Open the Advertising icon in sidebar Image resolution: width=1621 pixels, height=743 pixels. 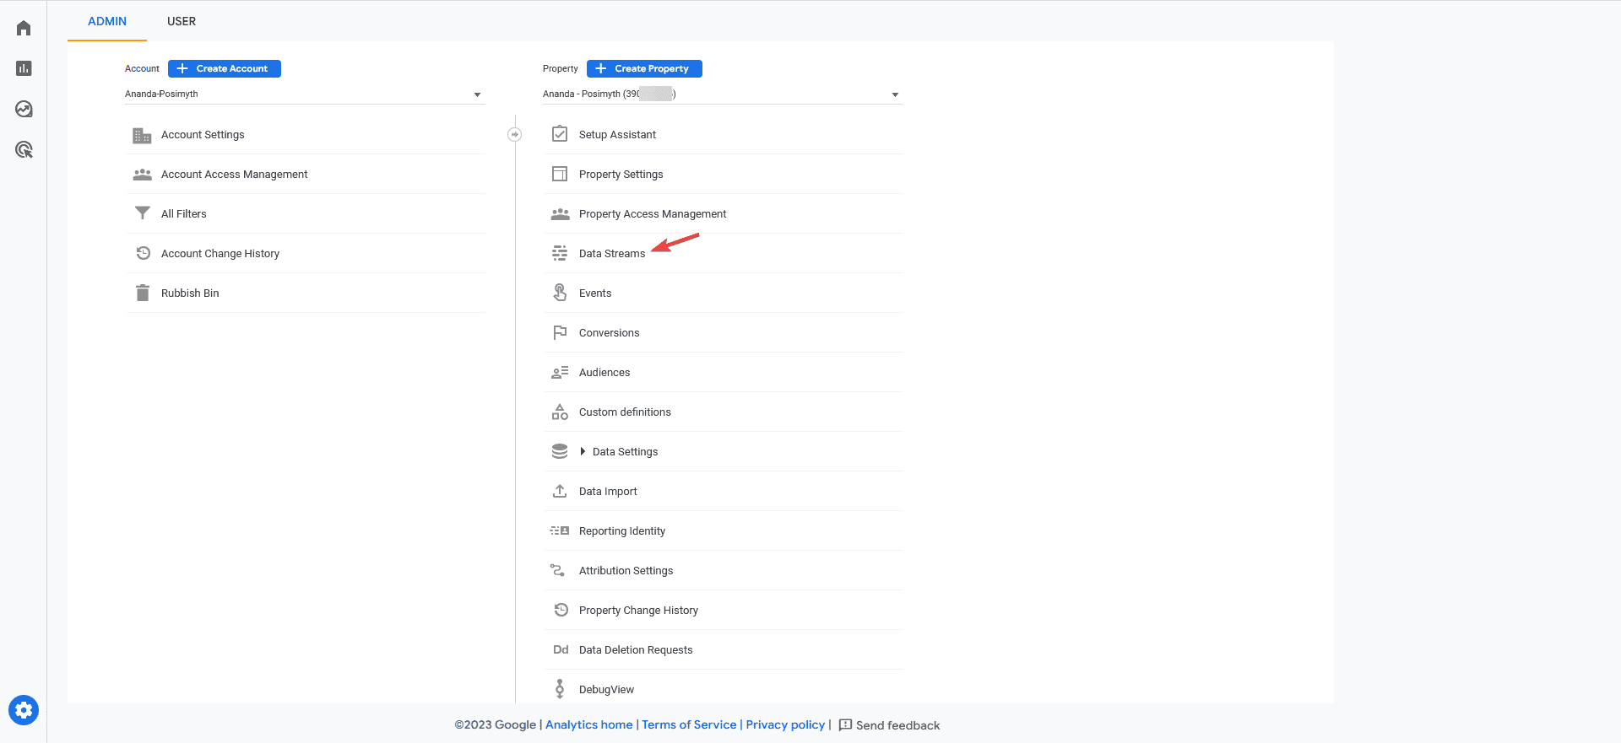[24, 149]
